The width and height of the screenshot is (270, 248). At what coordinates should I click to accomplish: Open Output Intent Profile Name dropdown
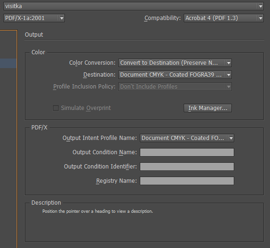point(187,138)
